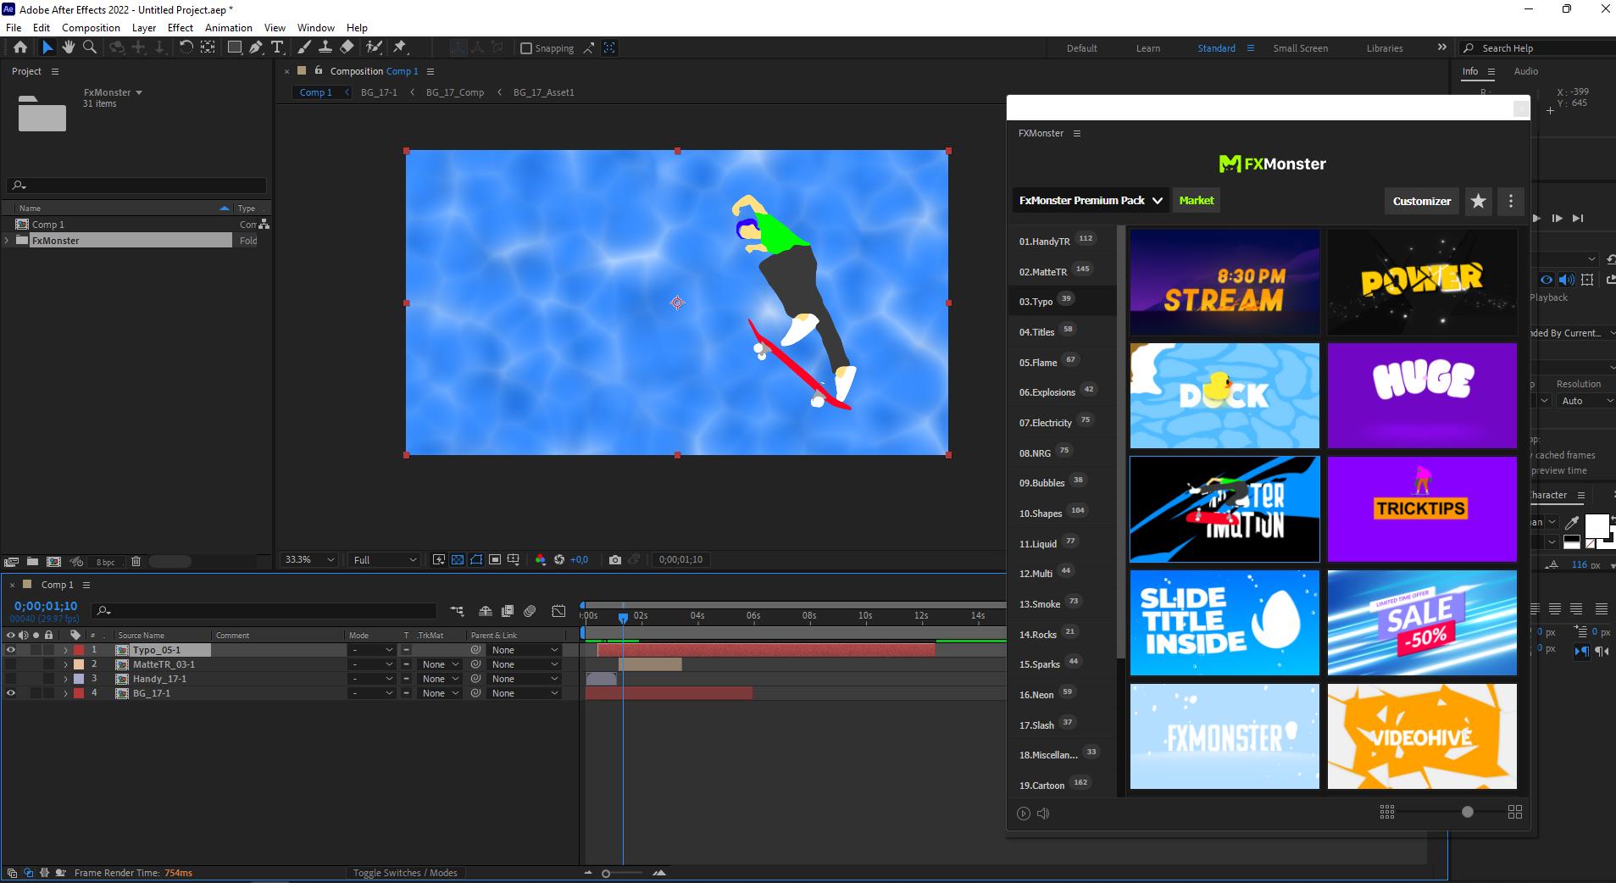Create a new composition from Project panel
Screen dimensions: 1616x883
point(53,561)
